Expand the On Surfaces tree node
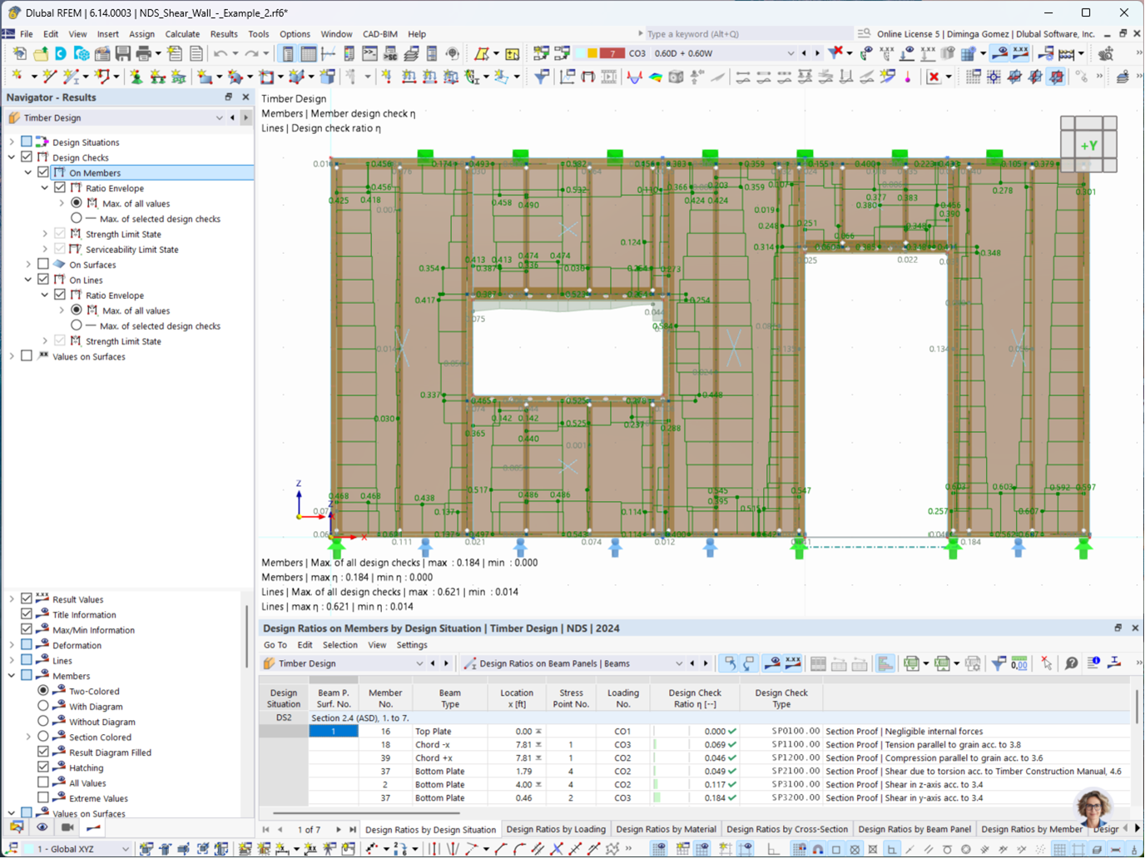Screen dimensions: 1145x859 click(x=28, y=265)
